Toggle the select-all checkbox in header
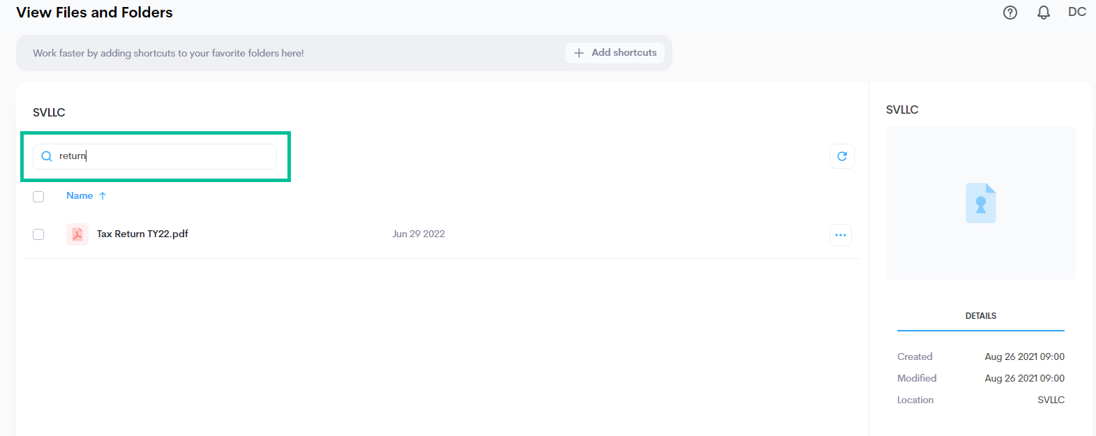The width and height of the screenshot is (1096, 436). click(38, 197)
